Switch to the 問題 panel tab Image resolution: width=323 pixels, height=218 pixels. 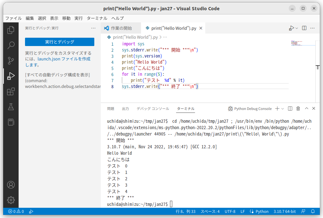[x=110, y=109]
